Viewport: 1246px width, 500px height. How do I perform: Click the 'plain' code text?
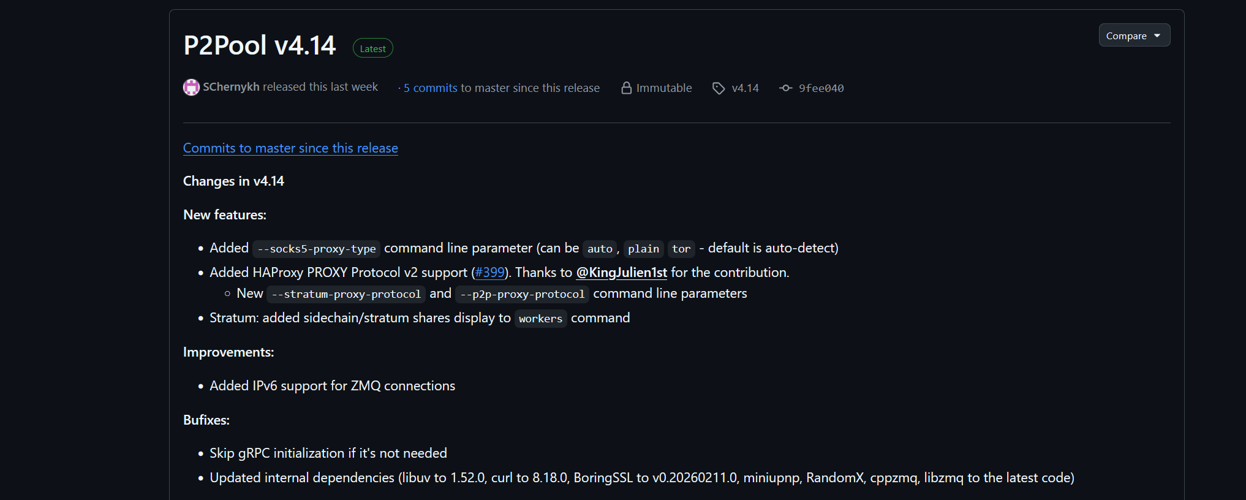pyautogui.click(x=643, y=249)
